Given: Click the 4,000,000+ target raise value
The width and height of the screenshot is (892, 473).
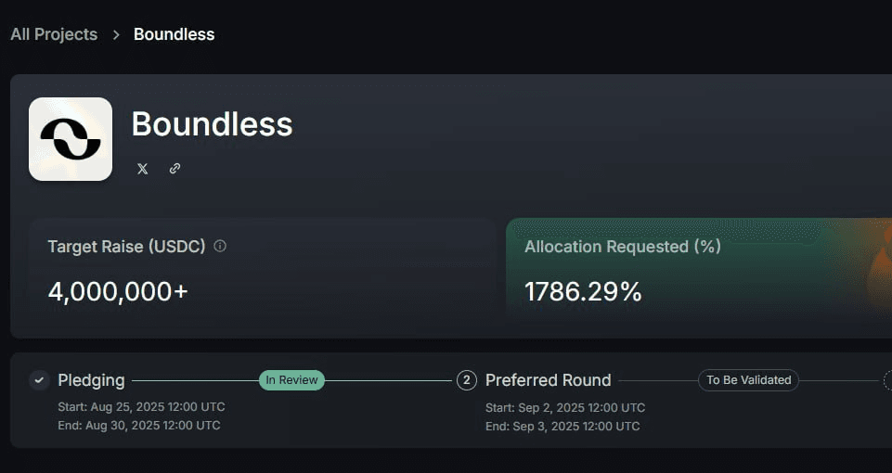Looking at the screenshot, I should (x=118, y=291).
